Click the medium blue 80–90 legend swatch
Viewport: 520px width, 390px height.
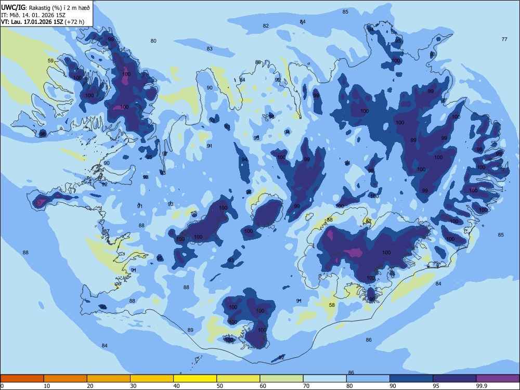click(368, 379)
